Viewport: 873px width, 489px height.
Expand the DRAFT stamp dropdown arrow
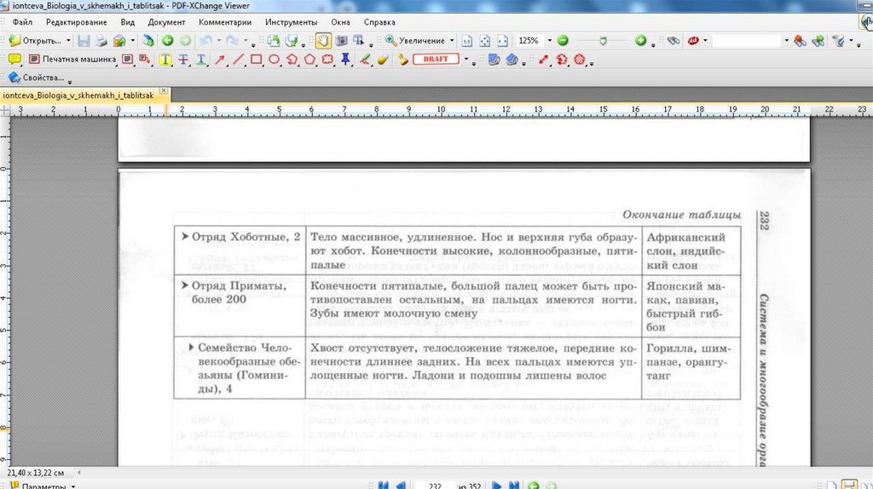click(467, 60)
